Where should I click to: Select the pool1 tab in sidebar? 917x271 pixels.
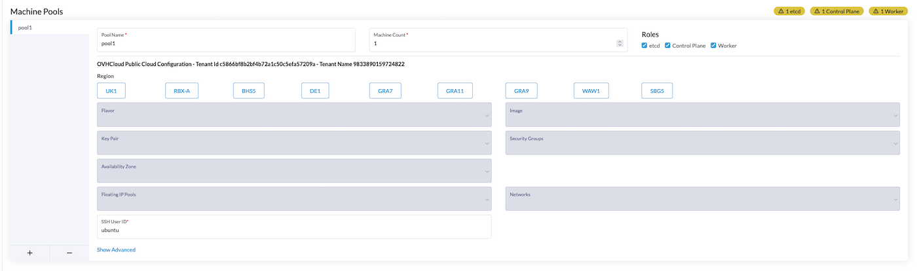(49, 27)
